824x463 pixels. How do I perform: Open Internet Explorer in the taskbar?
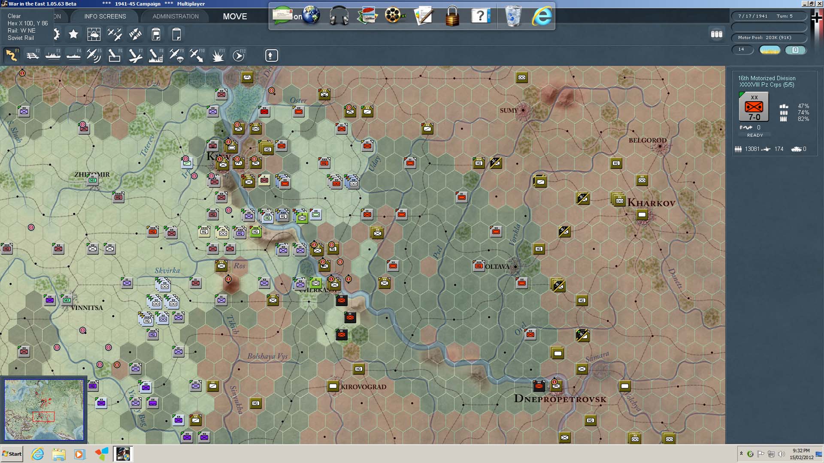pos(38,454)
